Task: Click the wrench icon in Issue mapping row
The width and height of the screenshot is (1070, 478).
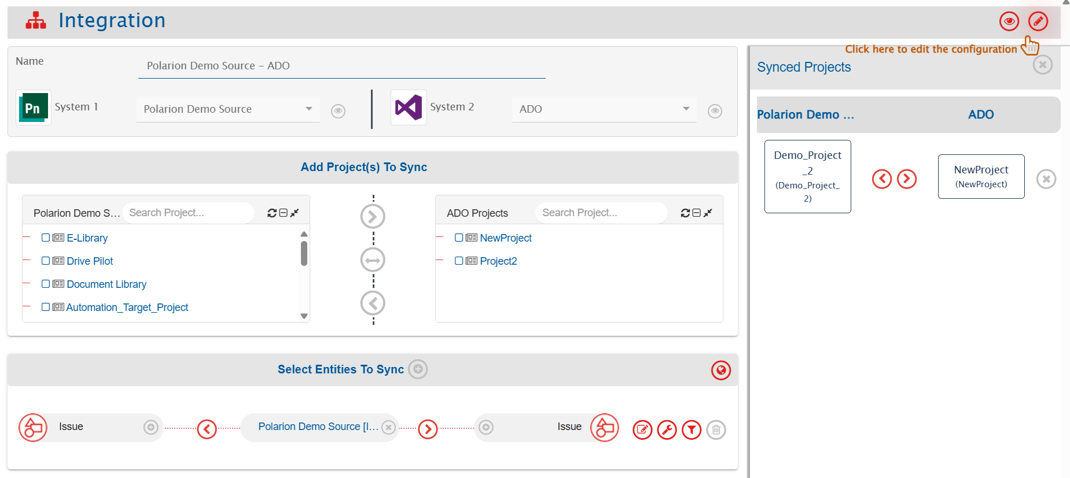Action: pos(667,429)
